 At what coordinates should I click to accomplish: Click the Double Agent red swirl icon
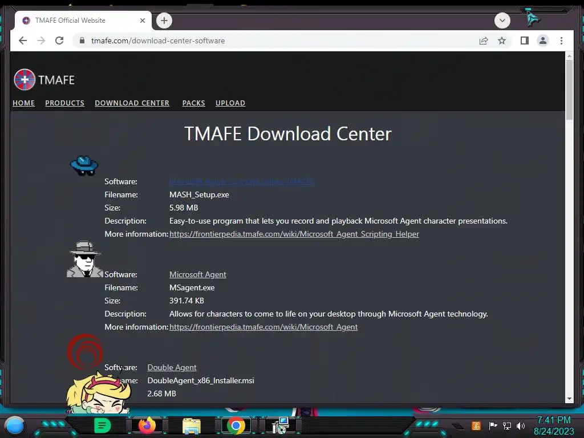[86, 351]
